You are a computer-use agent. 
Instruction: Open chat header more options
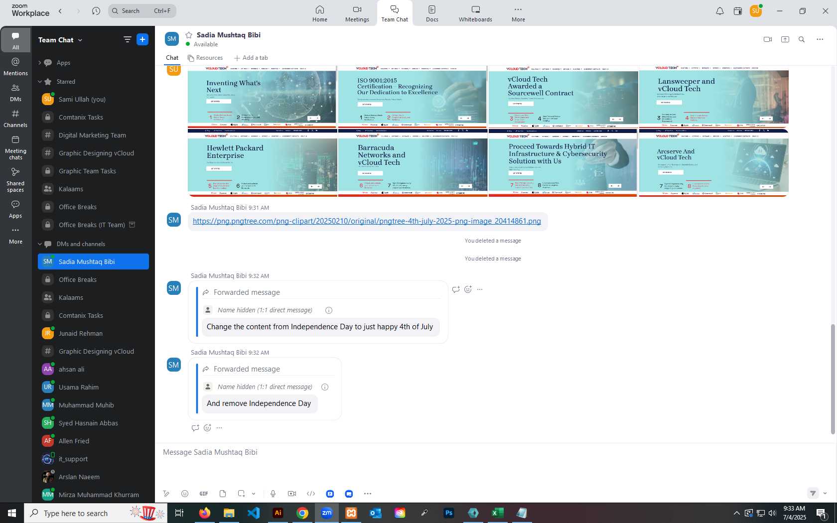(820, 39)
